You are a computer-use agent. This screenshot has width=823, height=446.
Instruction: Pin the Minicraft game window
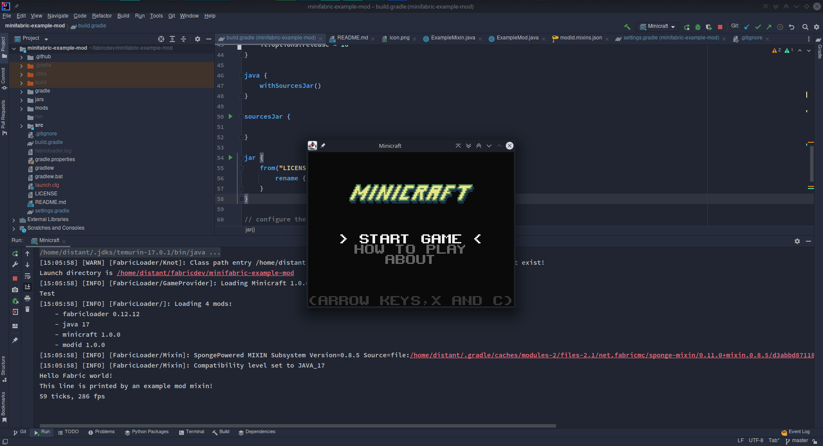[323, 146]
